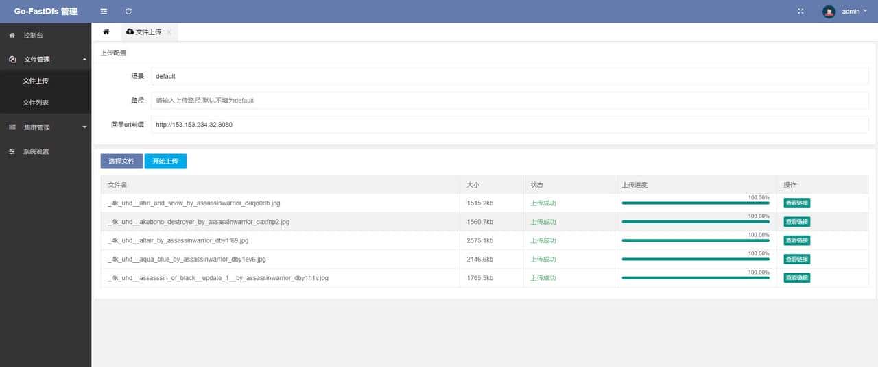Collapse the 文件管理 menu section

coord(84,60)
